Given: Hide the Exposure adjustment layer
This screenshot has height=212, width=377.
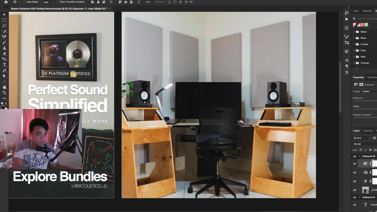Looking at the screenshot, I should pos(355,164).
